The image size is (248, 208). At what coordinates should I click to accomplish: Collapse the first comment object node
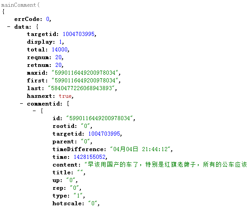(34, 111)
